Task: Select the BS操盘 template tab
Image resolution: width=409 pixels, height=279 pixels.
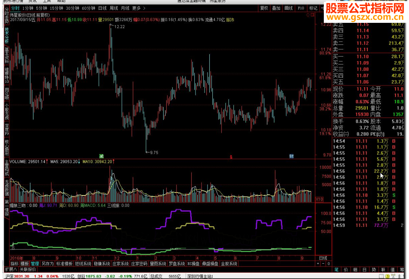Action: pyautogui.click(x=193, y=264)
